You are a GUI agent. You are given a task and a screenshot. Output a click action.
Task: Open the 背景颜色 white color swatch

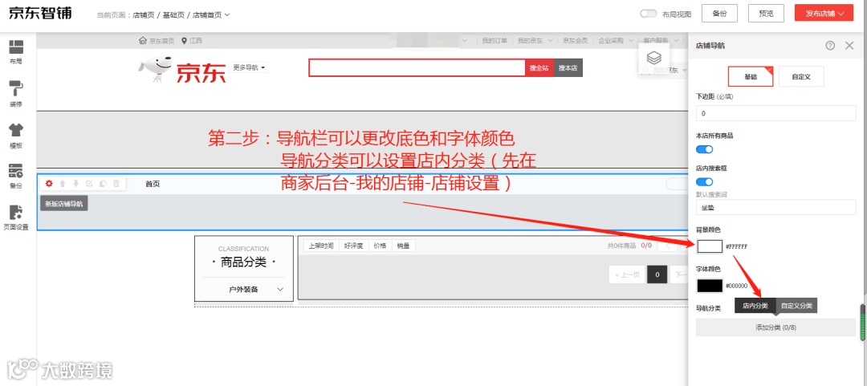710,246
